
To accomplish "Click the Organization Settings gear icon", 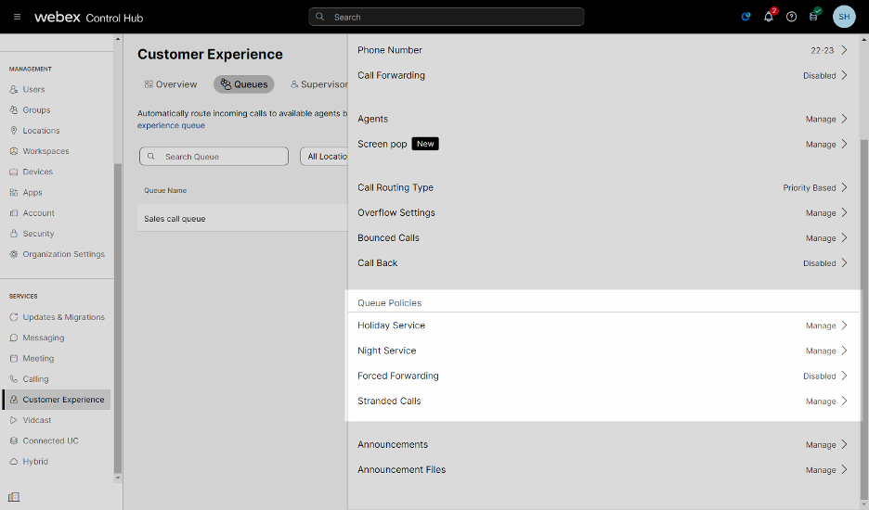I will tap(14, 254).
